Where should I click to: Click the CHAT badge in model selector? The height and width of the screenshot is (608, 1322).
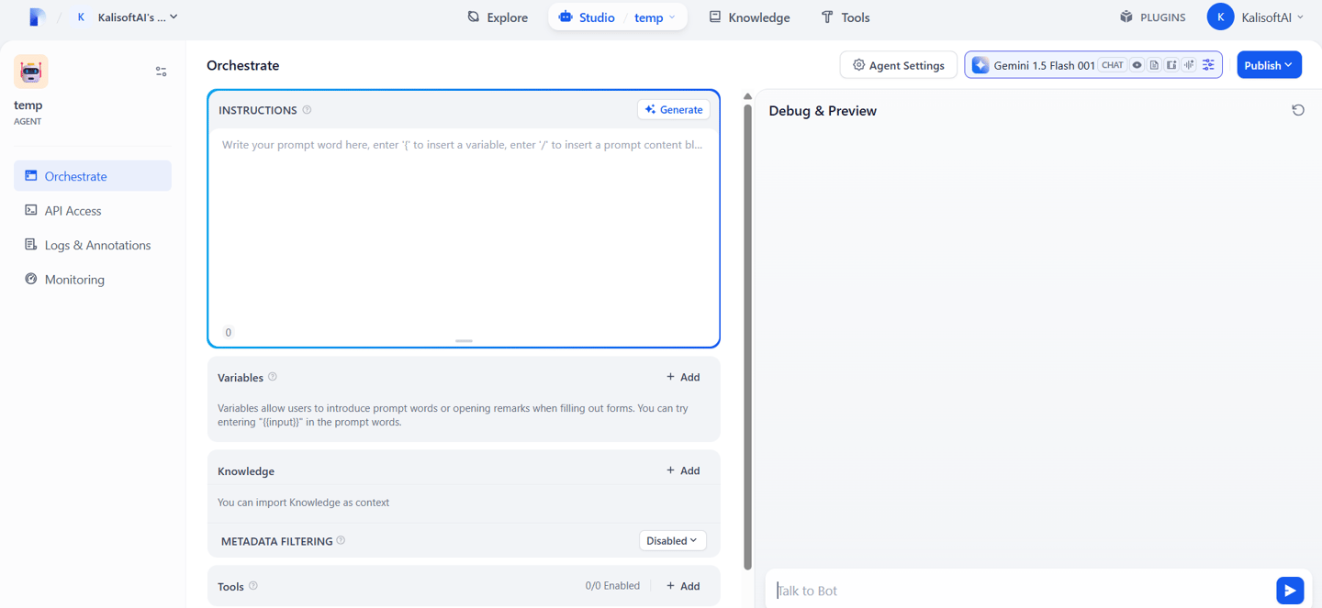pos(1112,65)
